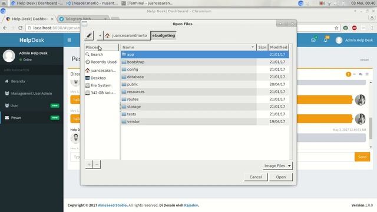Viewport: 377px width, 212px height.
Task: Switch to Help Desk Dashboard tab
Action: click(30, 19)
